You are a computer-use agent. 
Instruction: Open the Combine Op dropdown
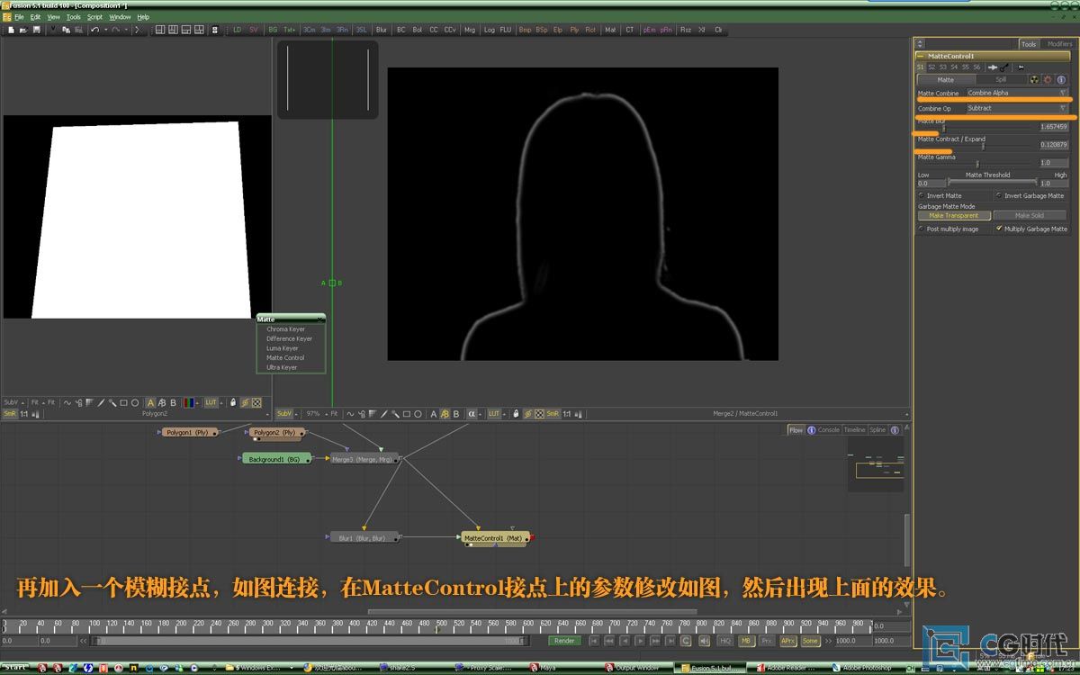(x=1016, y=108)
